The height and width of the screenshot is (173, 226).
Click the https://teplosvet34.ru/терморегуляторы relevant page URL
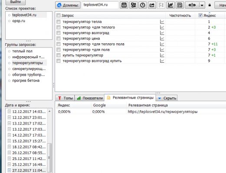(x=163, y=112)
